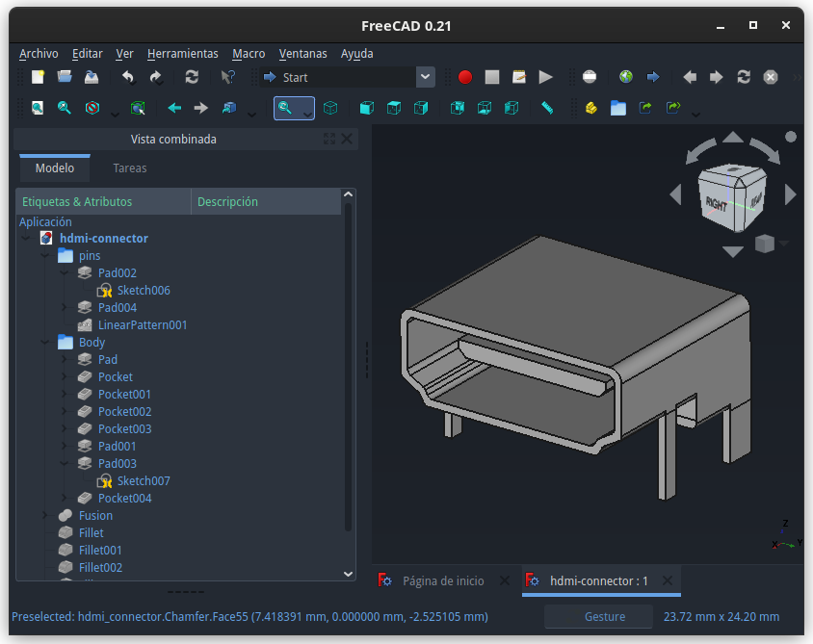Click the fit all zoom icon

pyautogui.click(x=38, y=108)
